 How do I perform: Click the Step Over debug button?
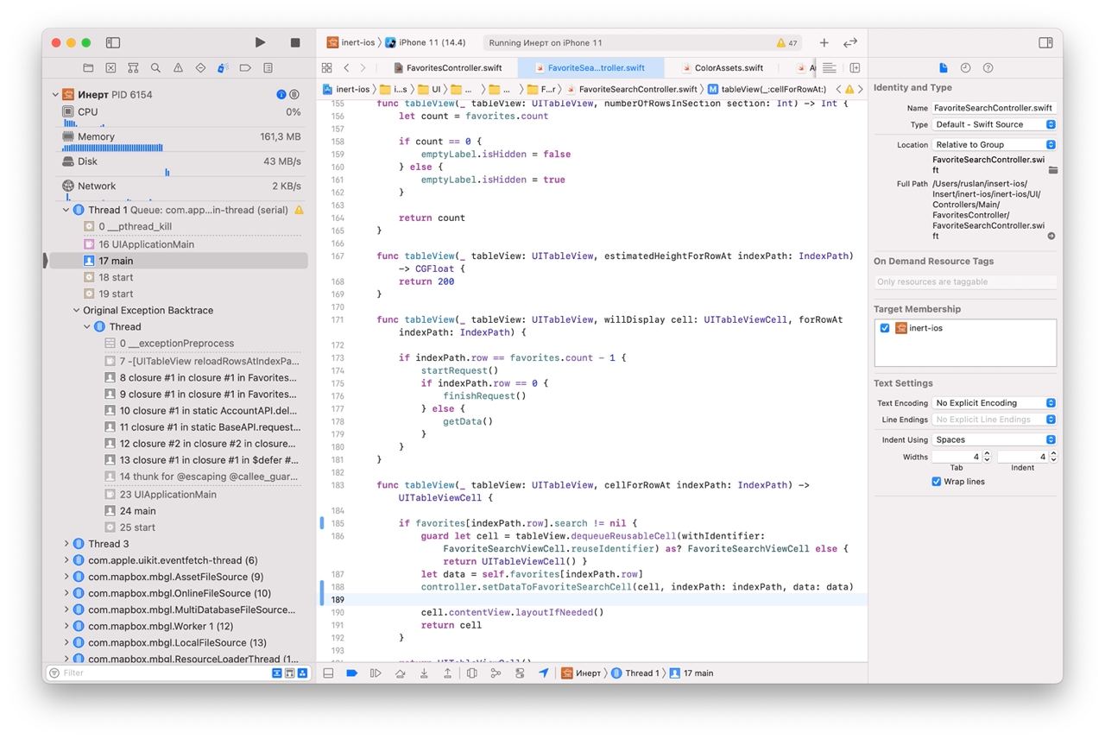(x=399, y=673)
